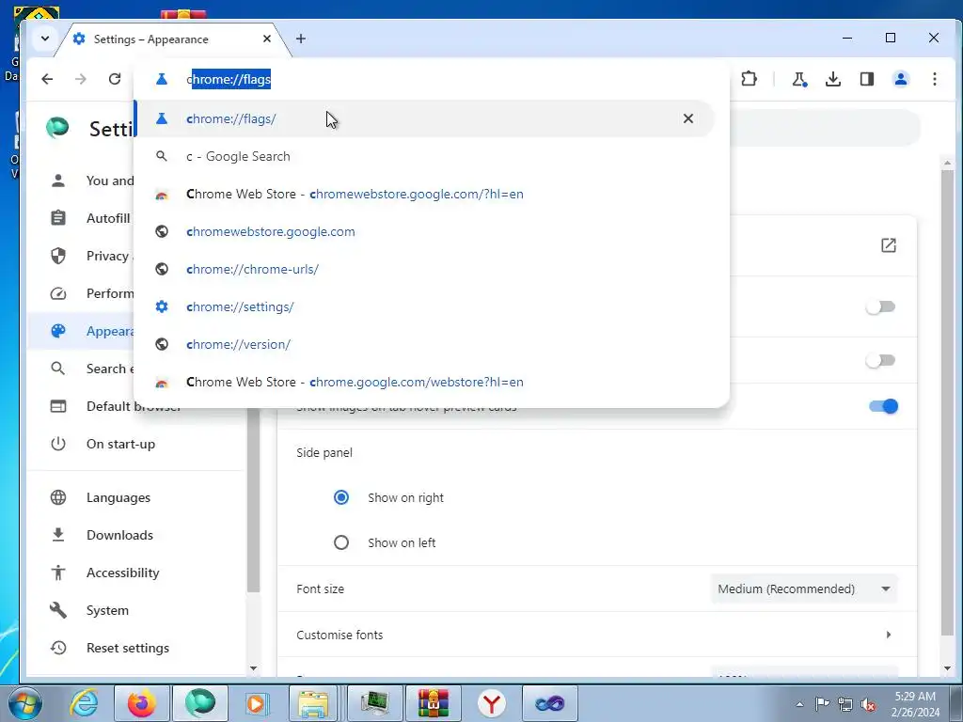Go to Accessibility settings
The height and width of the screenshot is (722, 963).
[x=123, y=573]
